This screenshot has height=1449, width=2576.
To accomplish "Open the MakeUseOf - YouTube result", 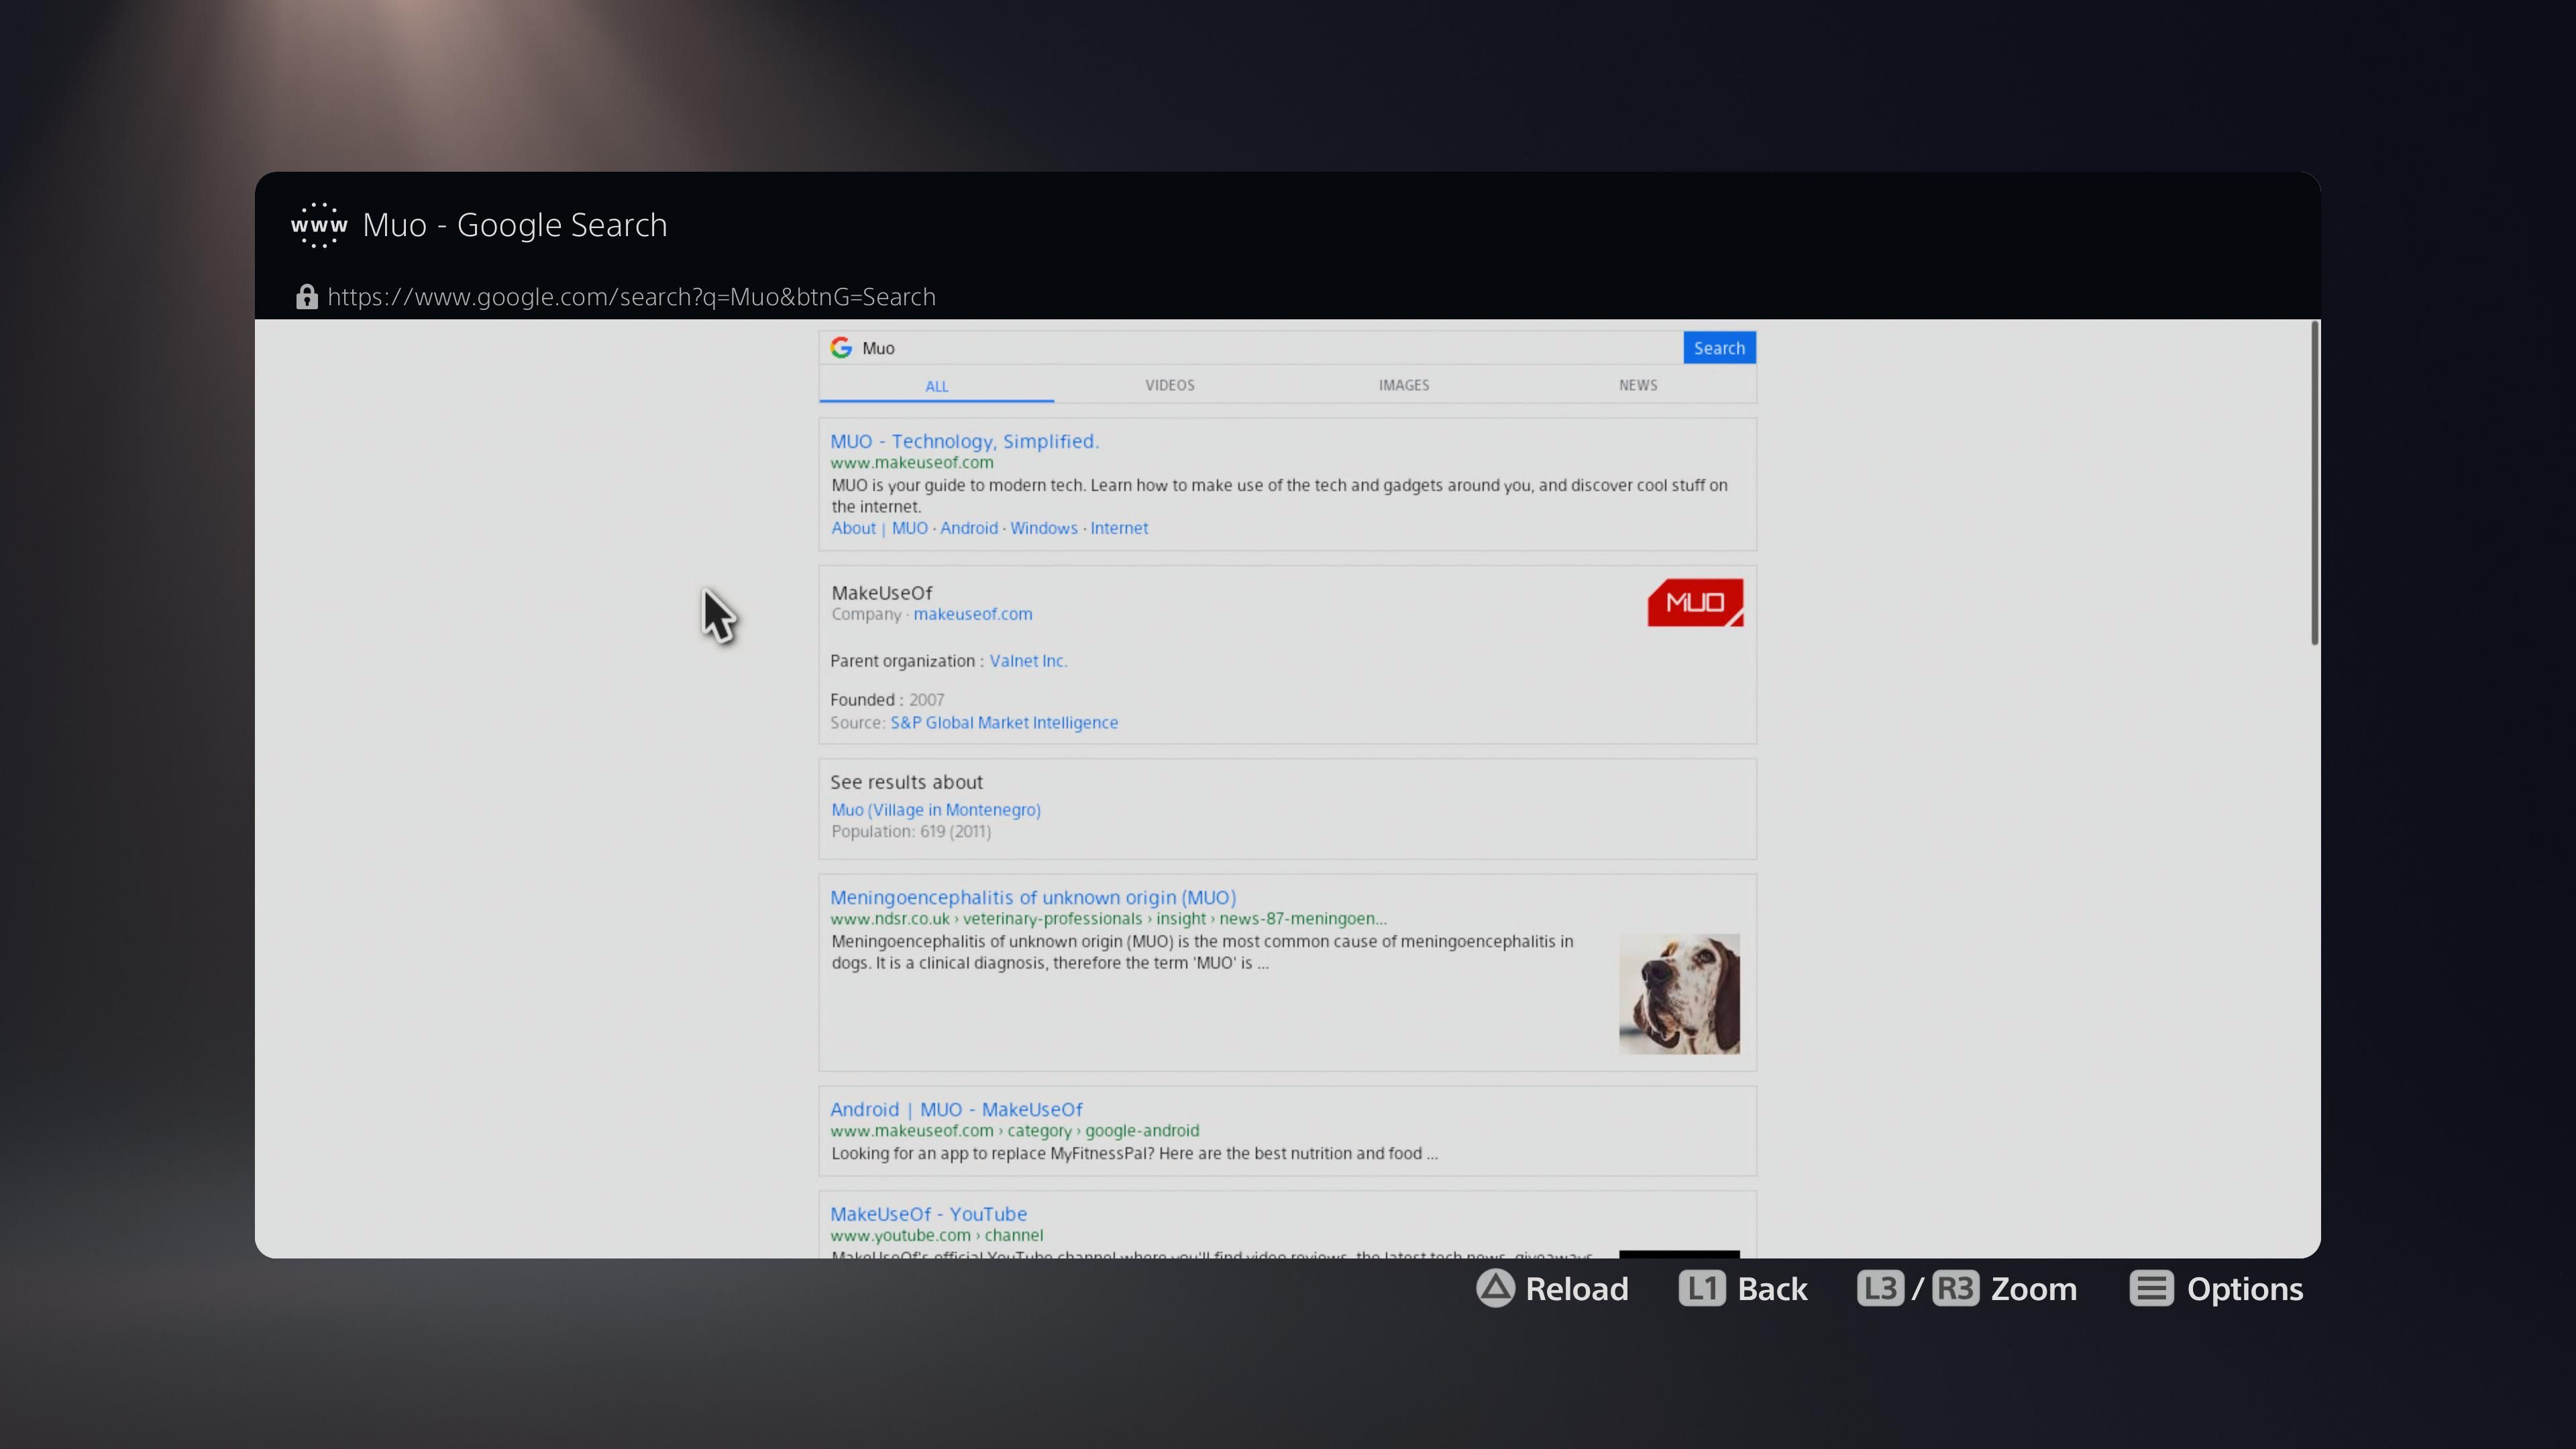I will pyautogui.click(x=928, y=1213).
